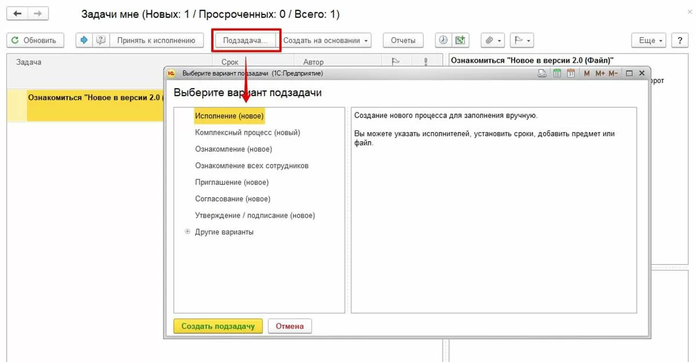Screen dimensions: 696x362
Task: Click the 'Обновить' refresh button
Action: coord(35,40)
